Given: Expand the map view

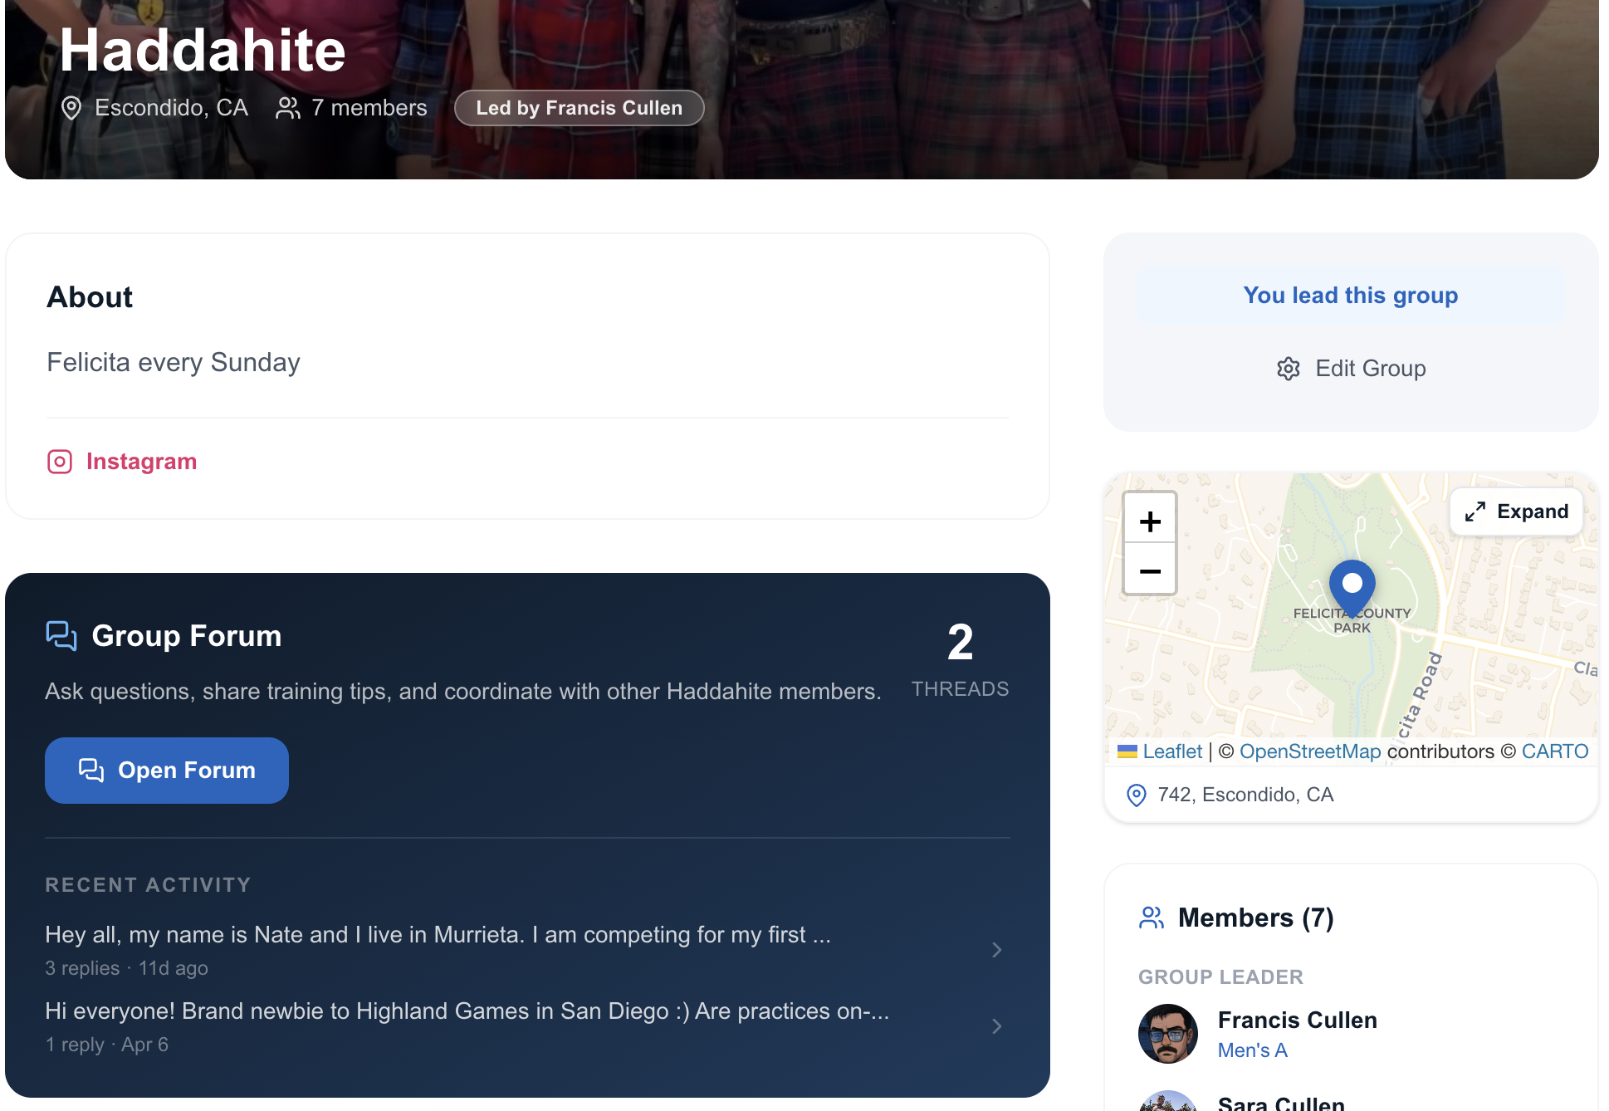Looking at the screenshot, I should 1516,511.
